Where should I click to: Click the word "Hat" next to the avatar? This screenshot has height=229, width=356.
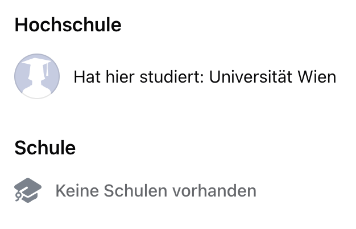[x=85, y=76]
